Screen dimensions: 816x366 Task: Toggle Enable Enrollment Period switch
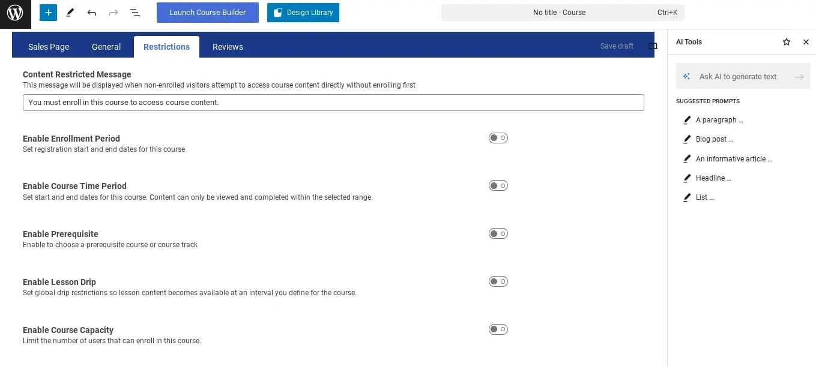[x=498, y=138]
